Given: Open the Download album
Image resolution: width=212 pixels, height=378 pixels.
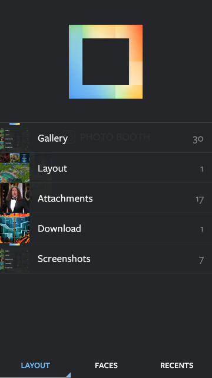Looking at the screenshot, I should click(106, 228).
